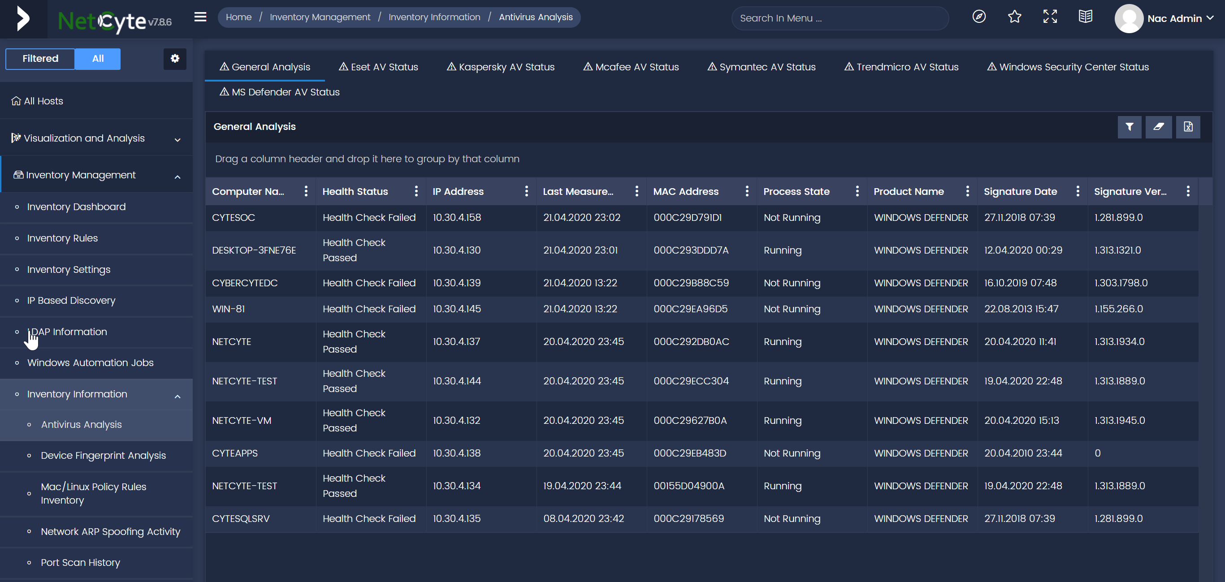Export grid to Excel icon

click(x=1188, y=127)
